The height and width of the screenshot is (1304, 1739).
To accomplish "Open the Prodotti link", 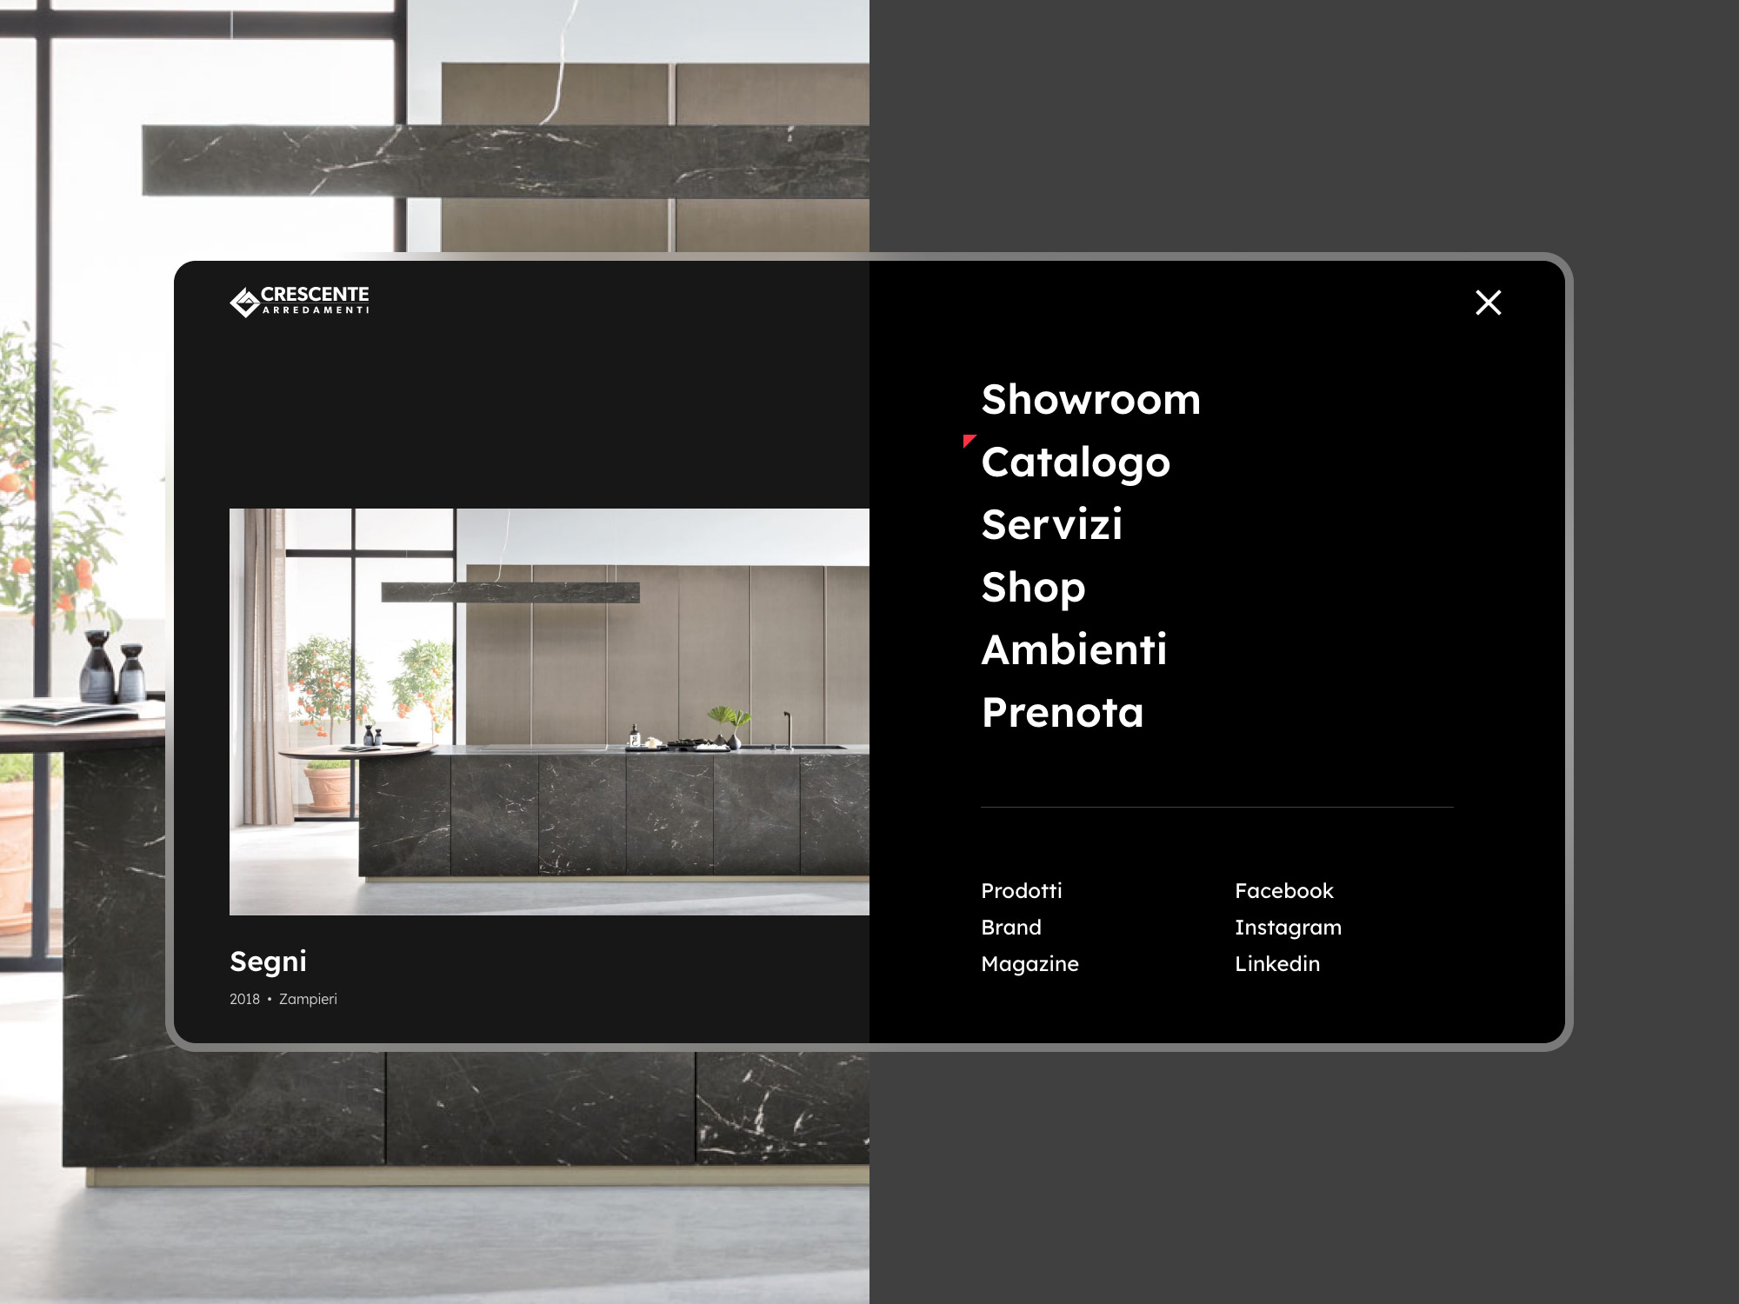I will point(1022,890).
